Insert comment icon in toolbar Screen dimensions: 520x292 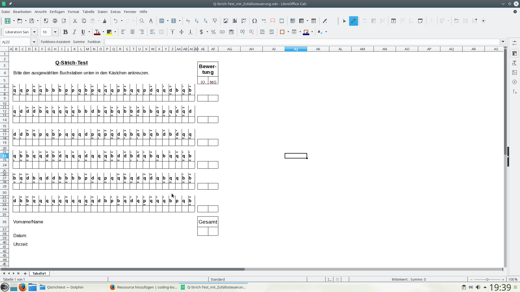[273, 21]
